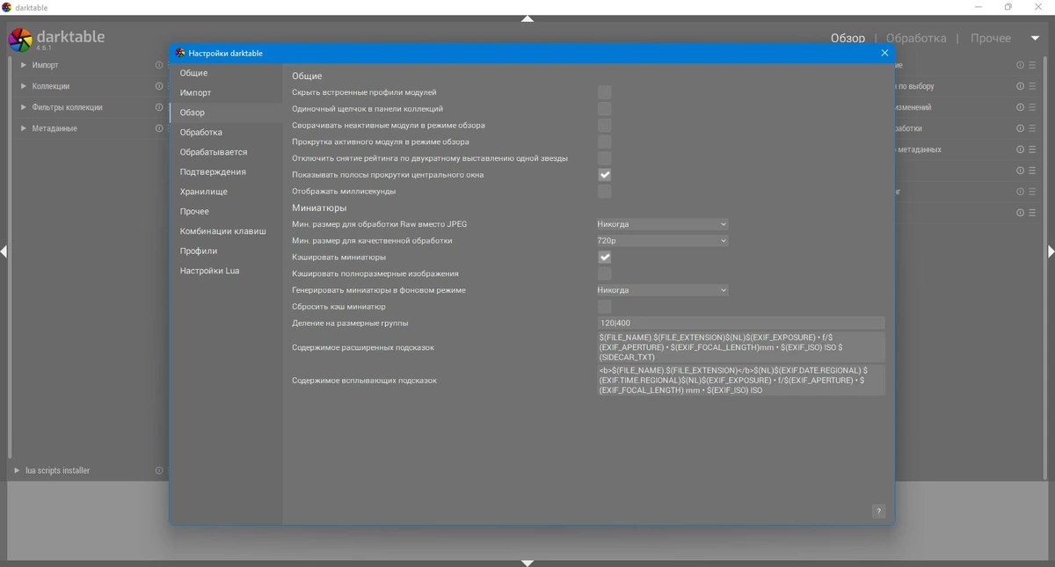Viewport: 1055px width, 567px height.
Task: Collapse the left side panel arrow
Action: (x=4, y=251)
